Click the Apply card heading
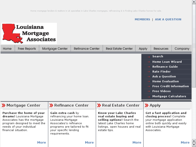This screenshot has height=147, width=196. click(155, 105)
